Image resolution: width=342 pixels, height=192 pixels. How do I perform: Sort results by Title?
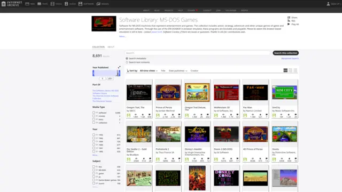tap(163, 71)
